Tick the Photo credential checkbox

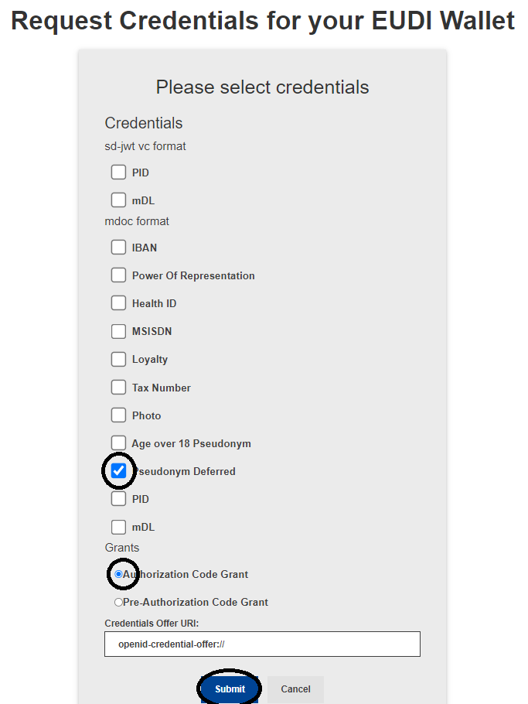(118, 415)
